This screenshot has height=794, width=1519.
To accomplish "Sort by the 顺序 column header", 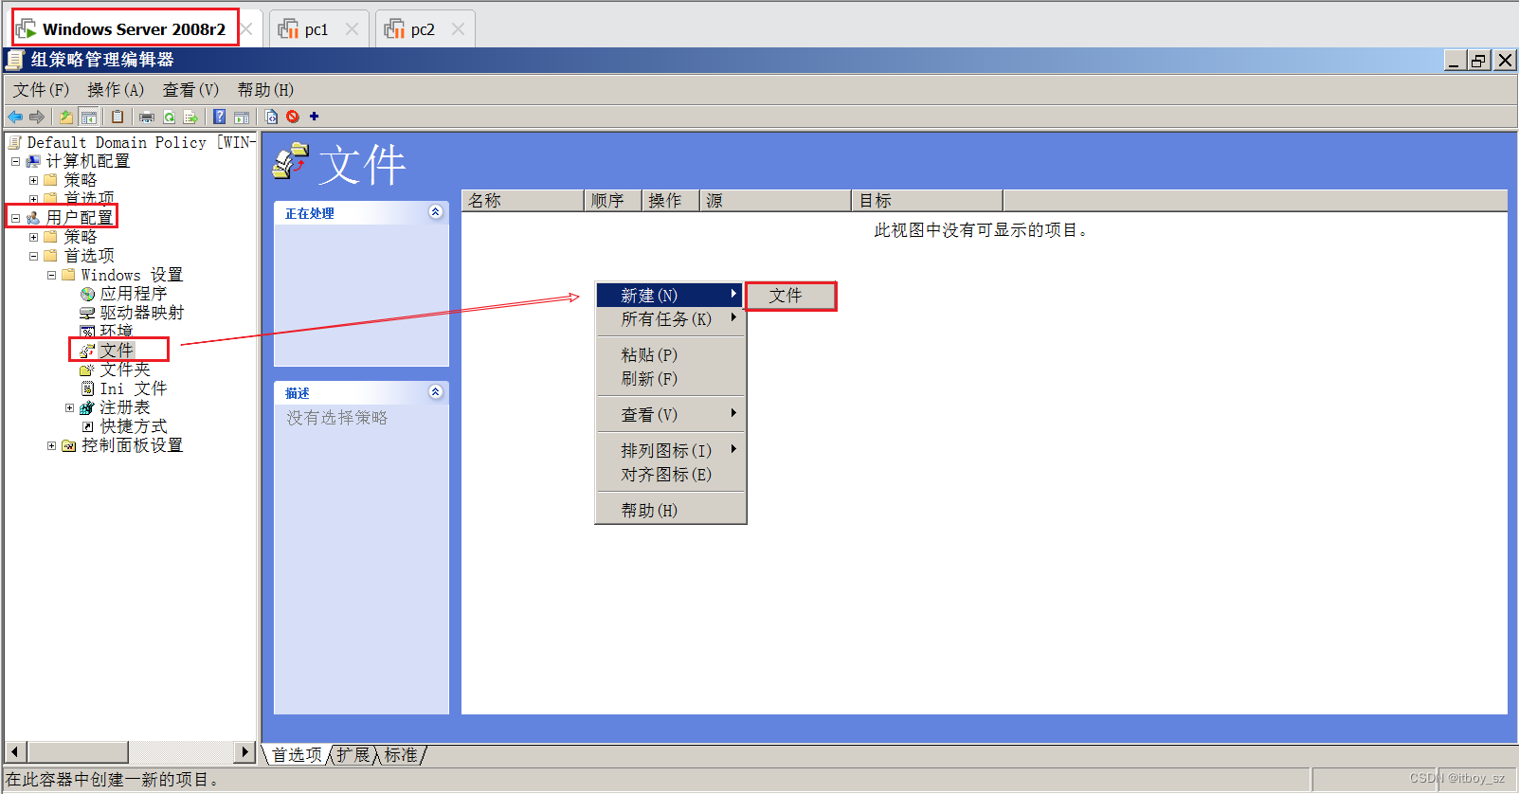I will click(613, 201).
